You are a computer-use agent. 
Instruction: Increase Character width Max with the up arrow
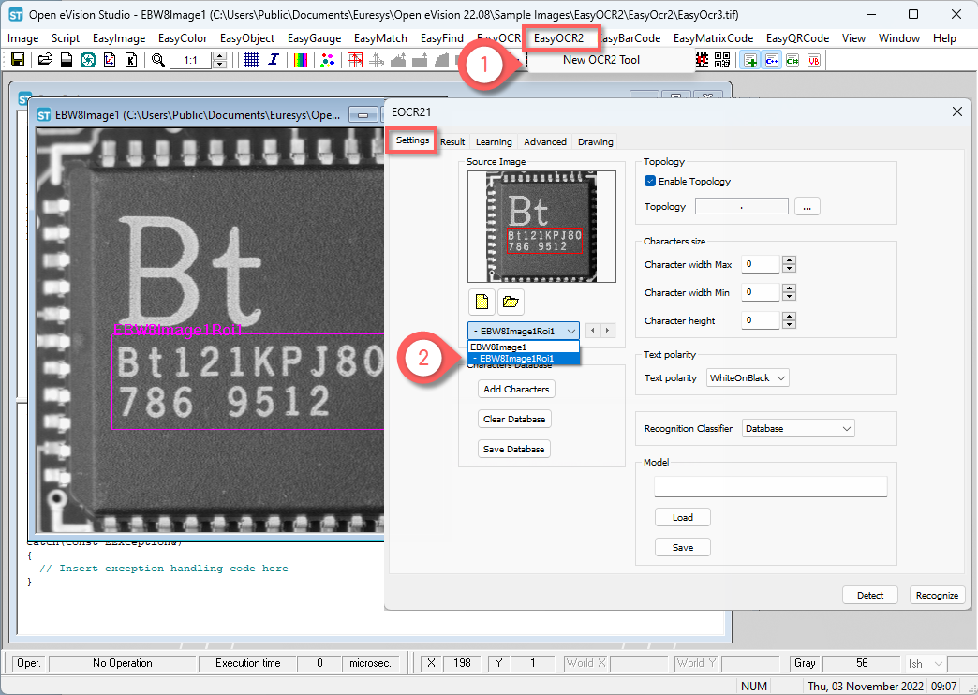(789, 260)
